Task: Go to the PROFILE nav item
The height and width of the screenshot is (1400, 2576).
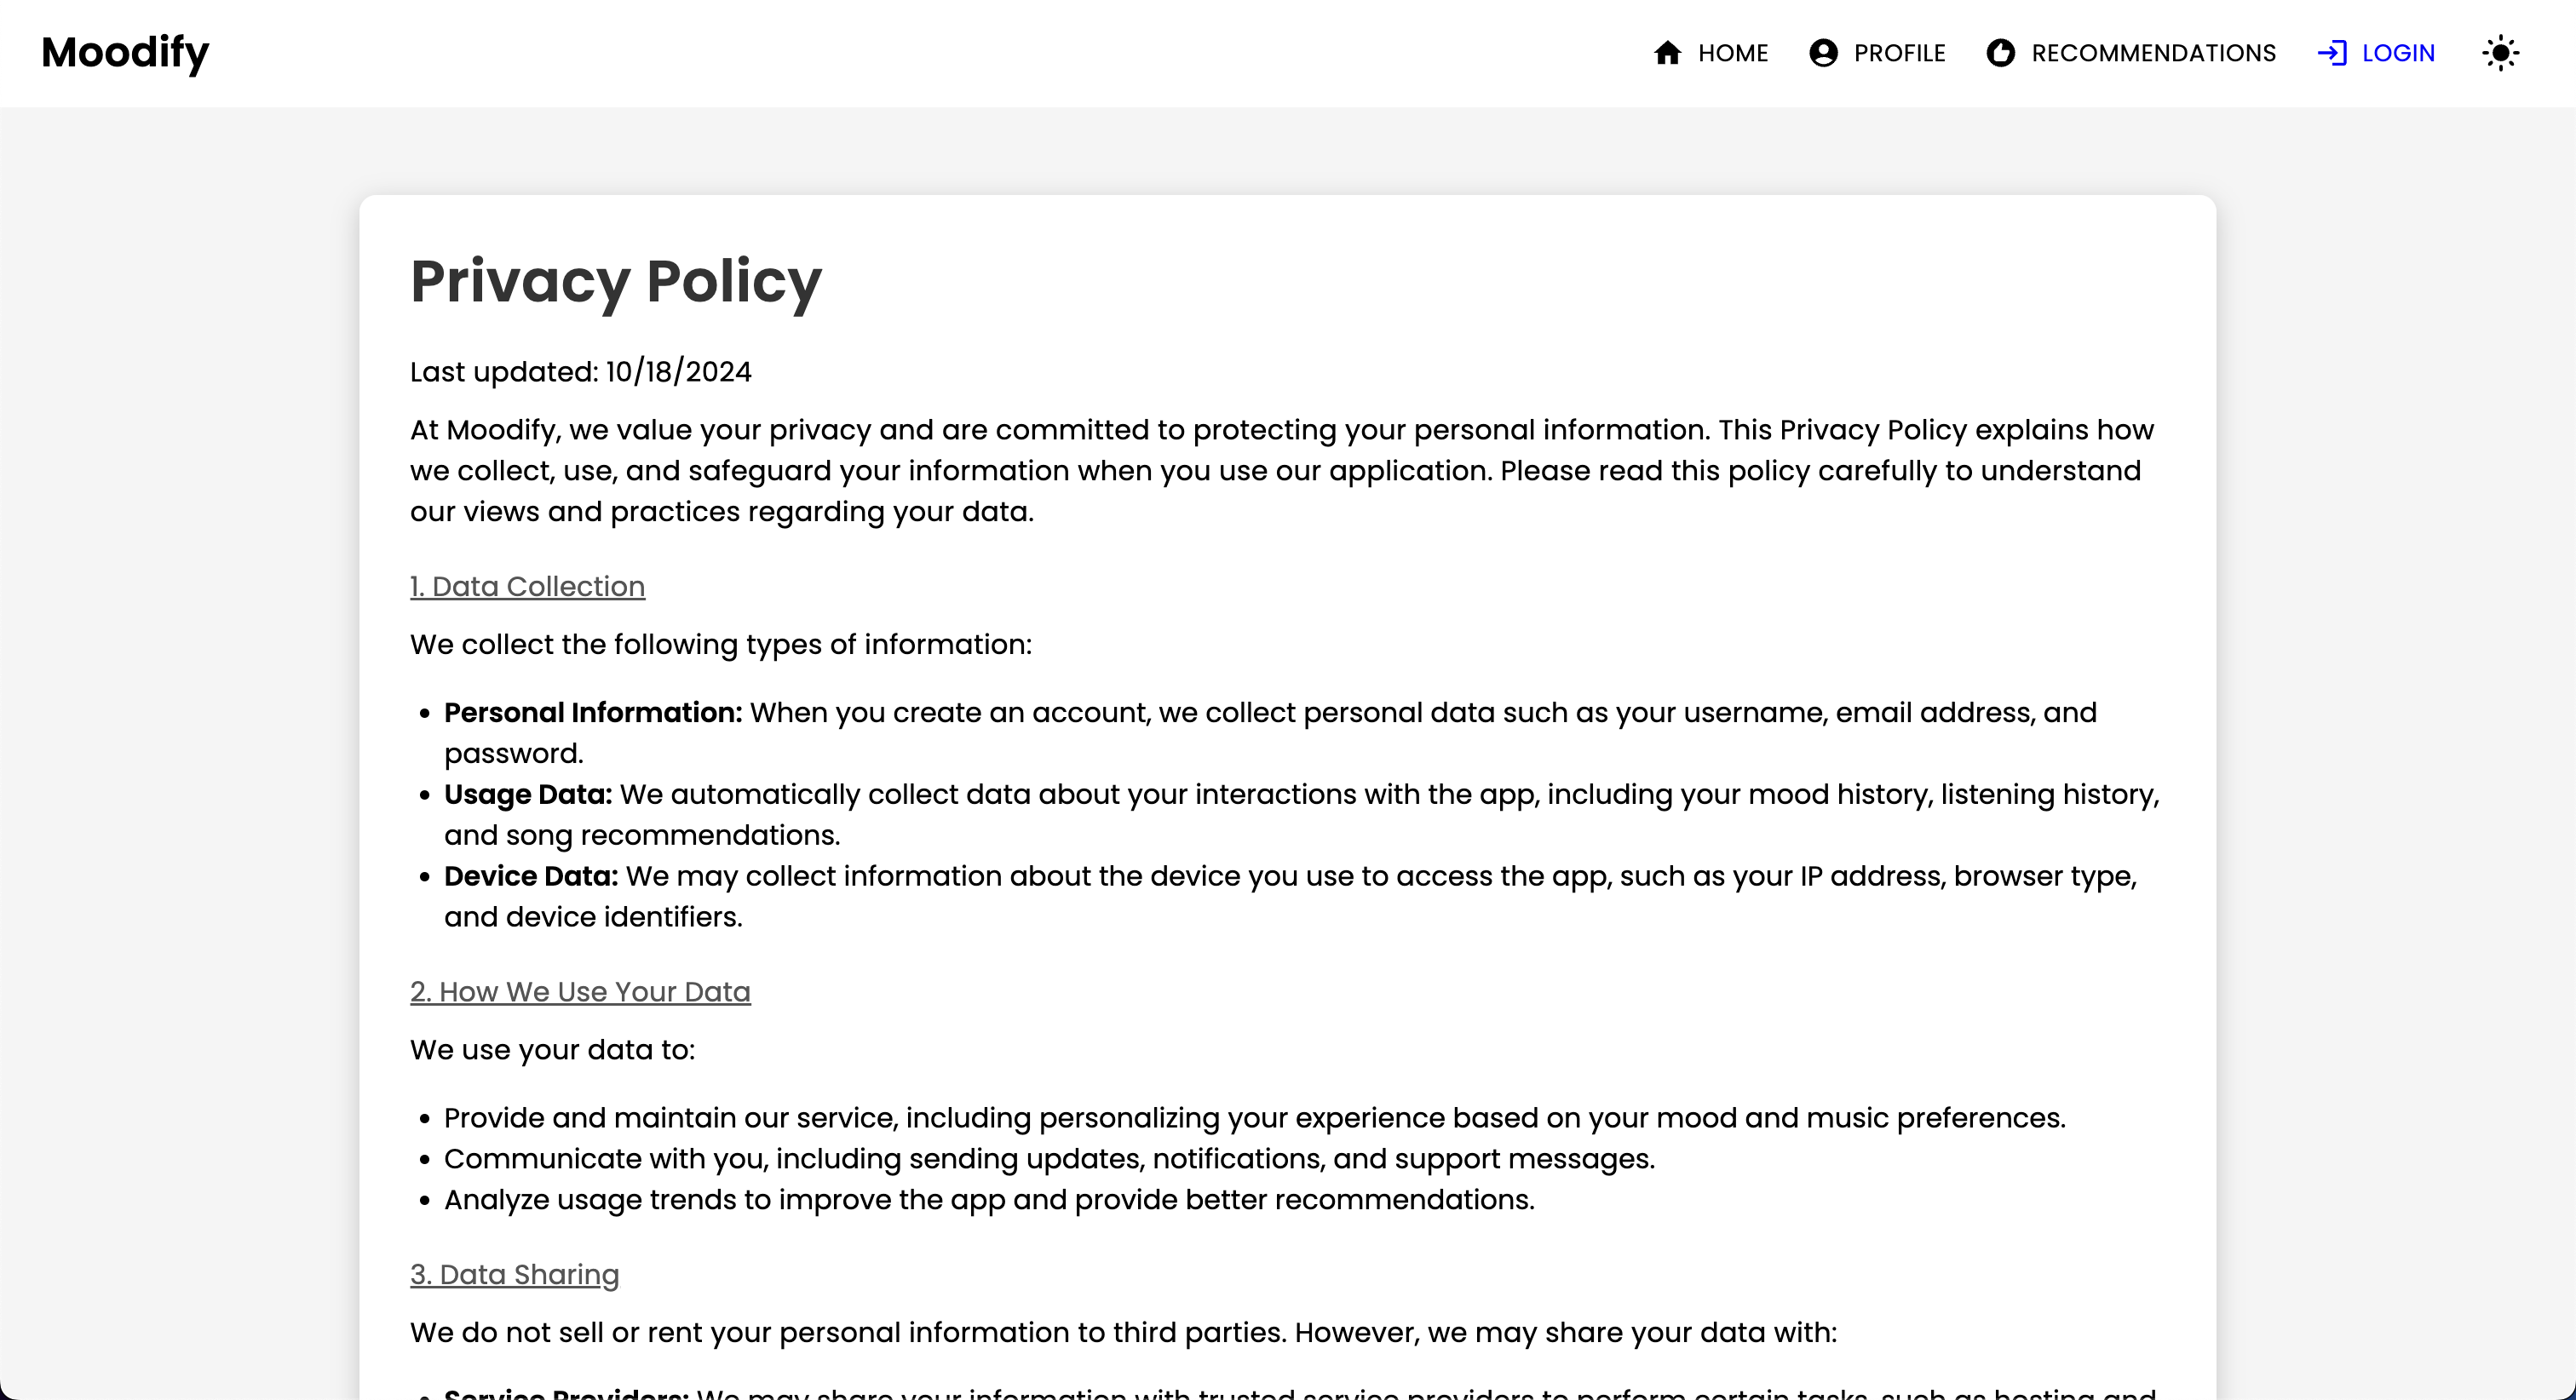Action: coord(1899,53)
